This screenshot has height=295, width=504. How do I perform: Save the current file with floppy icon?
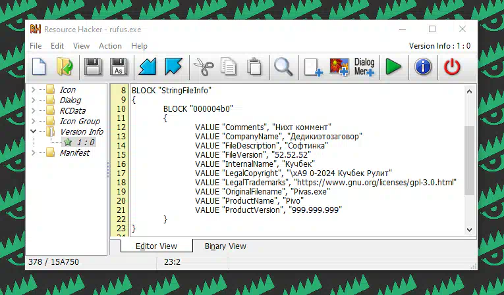coord(93,67)
